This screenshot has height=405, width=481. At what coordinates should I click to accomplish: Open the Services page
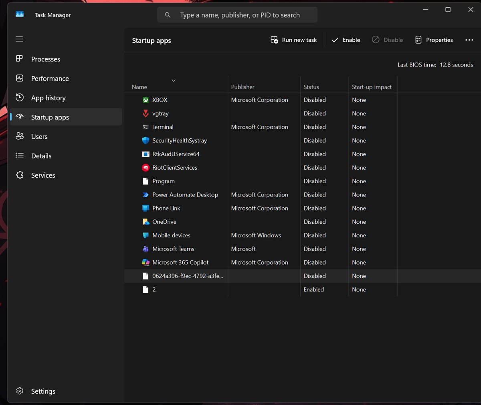point(66,175)
